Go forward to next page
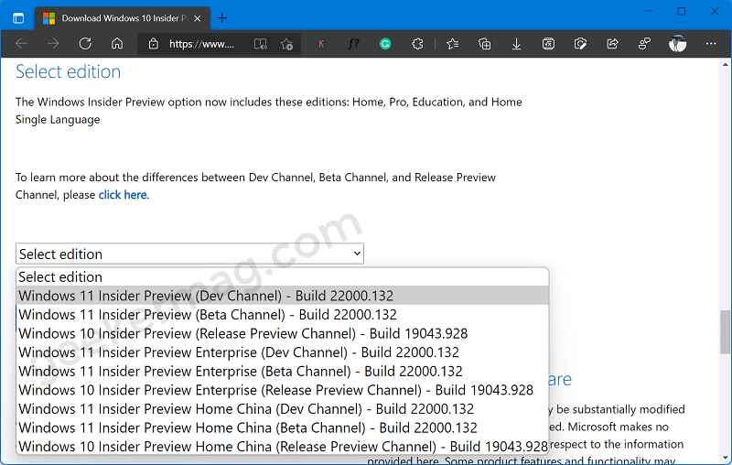732x465 pixels. pyautogui.click(x=53, y=44)
